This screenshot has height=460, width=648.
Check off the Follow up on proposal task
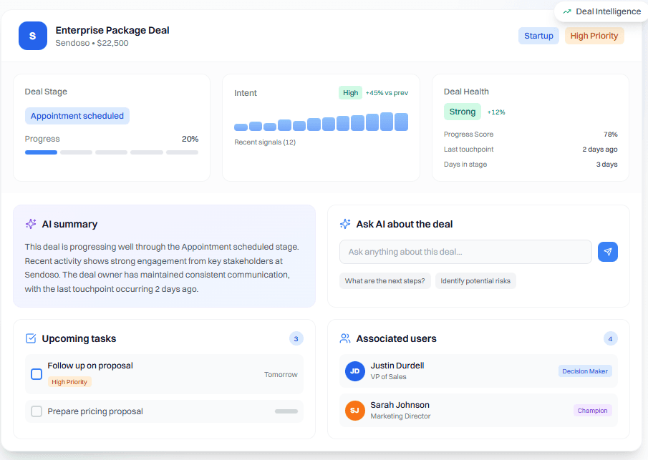pyautogui.click(x=37, y=373)
